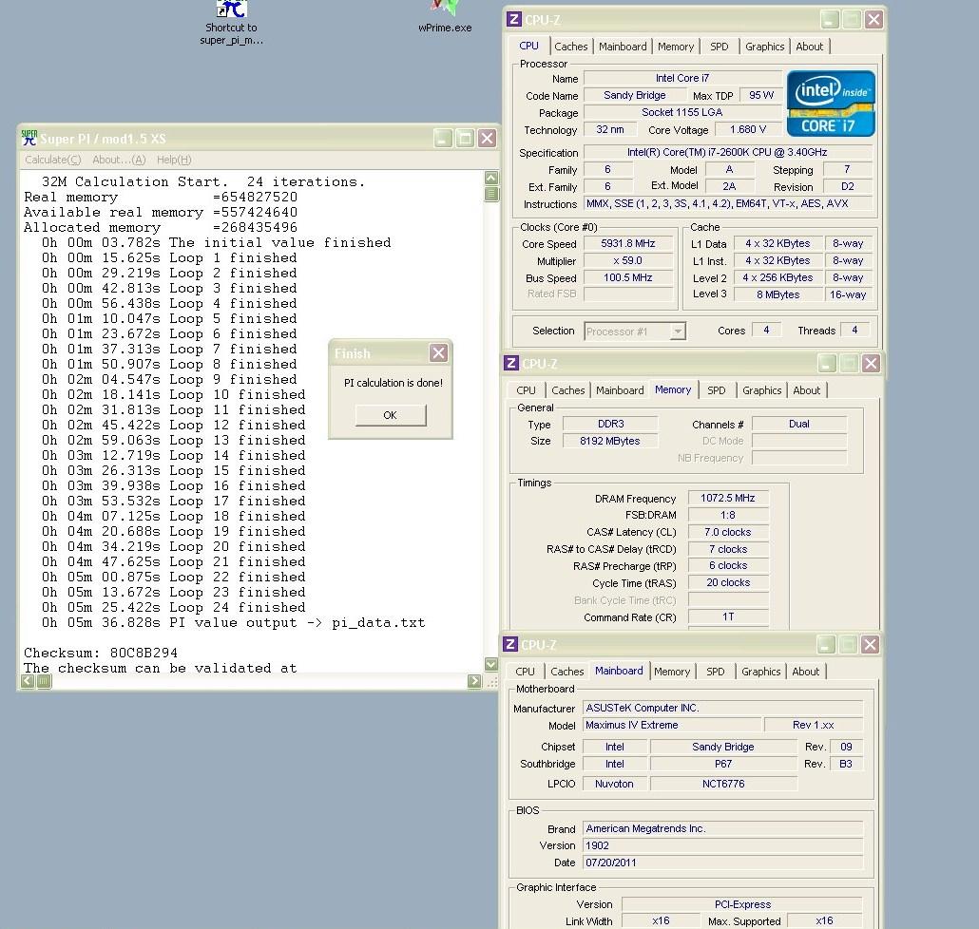Click Super PI horizontal scrollbar left arrow
The height and width of the screenshot is (929, 979).
28,681
